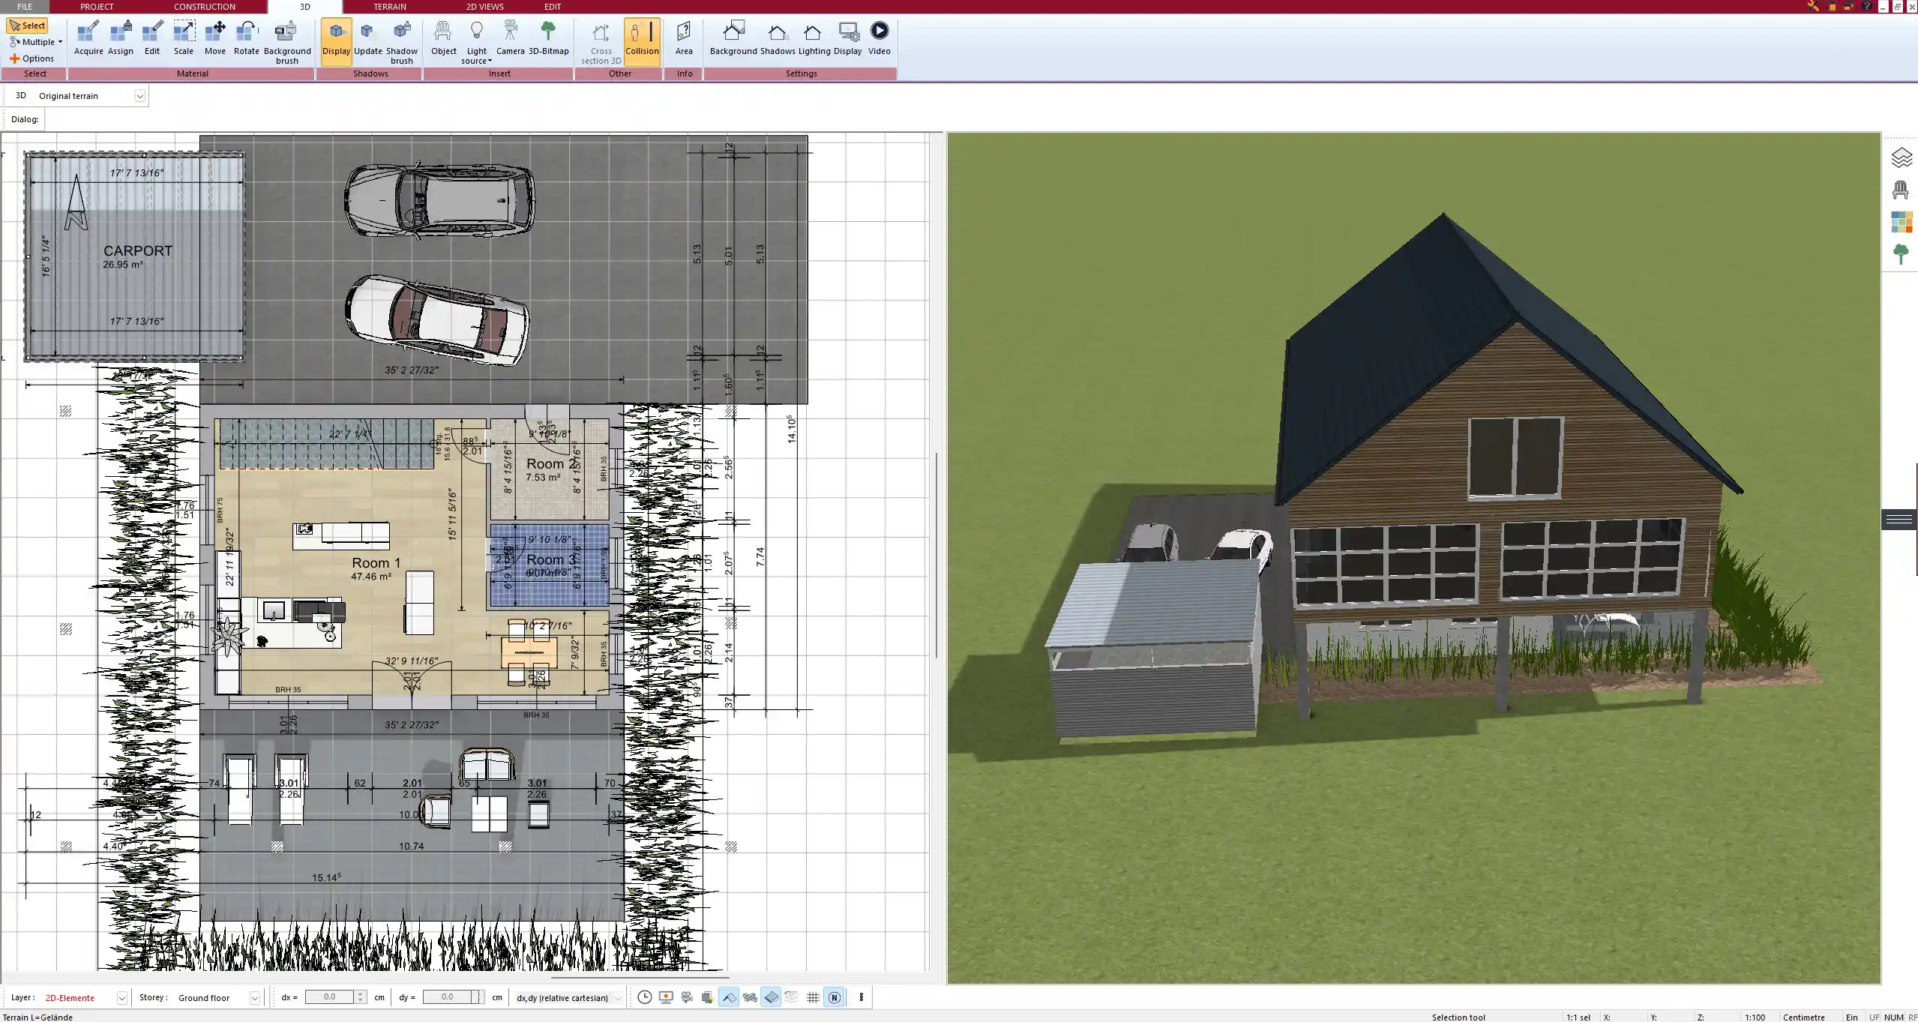Insert a 3D-Bitmap tree
The image size is (1918, 1022).
click(548, 39)
